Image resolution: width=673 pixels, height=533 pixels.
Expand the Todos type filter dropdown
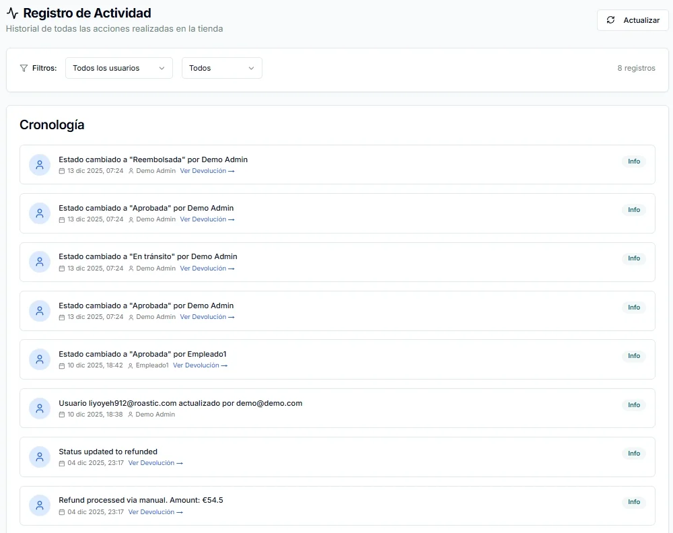[x=221, y=68]
